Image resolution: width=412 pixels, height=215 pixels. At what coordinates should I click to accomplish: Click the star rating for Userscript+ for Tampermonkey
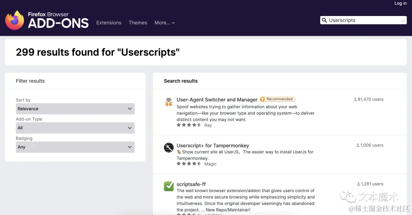click(x=189, y=164)
